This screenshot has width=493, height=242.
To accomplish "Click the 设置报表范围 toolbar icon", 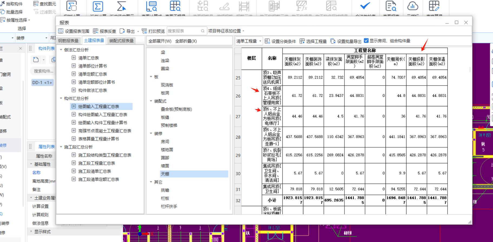I will click(x=61, y=31).
